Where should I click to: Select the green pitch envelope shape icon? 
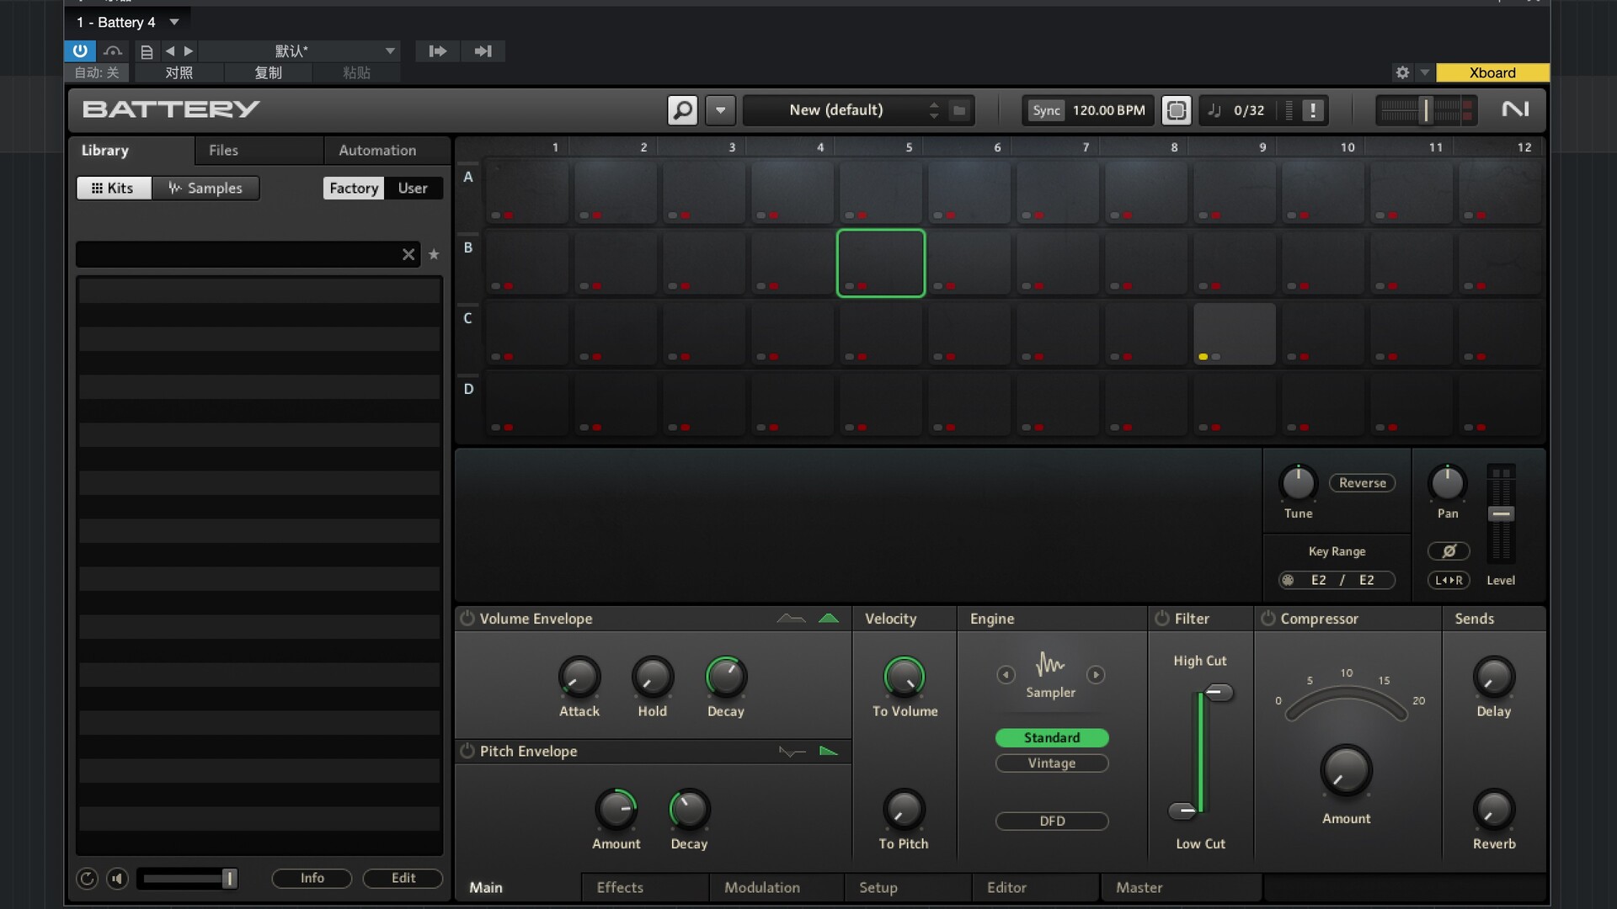point(829,751)
